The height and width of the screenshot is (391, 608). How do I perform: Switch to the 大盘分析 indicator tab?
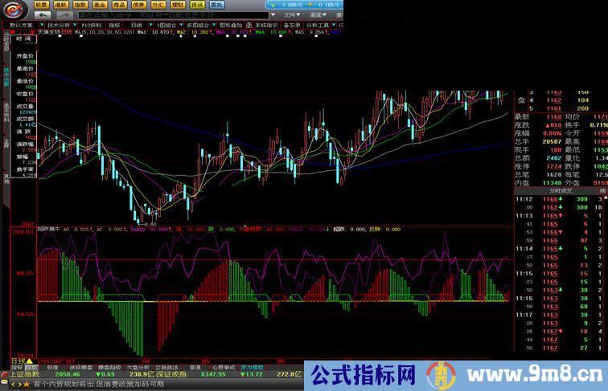coord(139,367)
